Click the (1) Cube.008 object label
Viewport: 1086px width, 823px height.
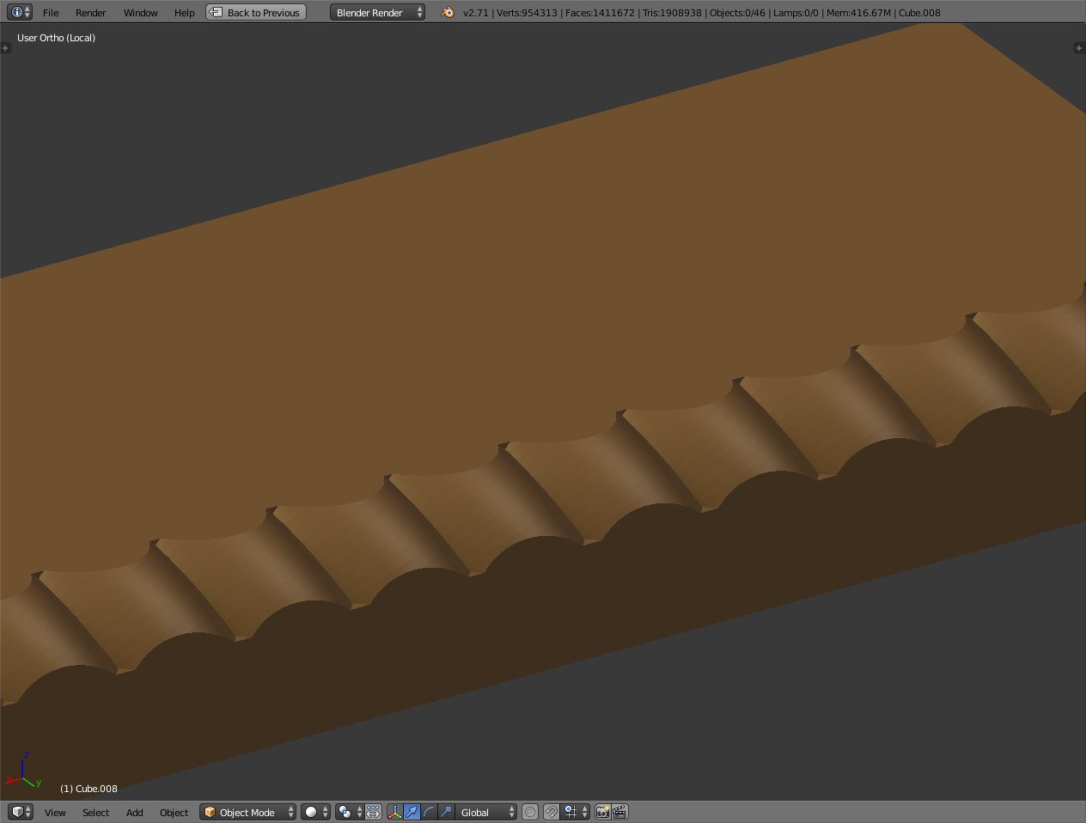[88, 789]
